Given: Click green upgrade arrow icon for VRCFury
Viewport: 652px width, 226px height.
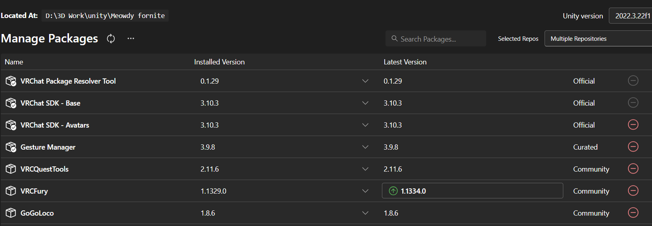Looking at the screenshot, I should (394, 191).
